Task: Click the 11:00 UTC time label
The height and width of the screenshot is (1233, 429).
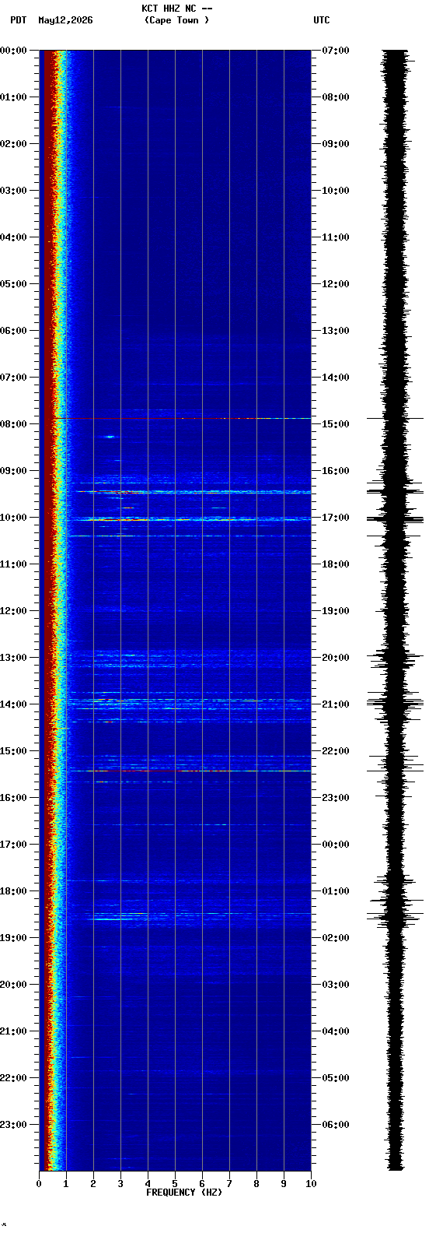Action: point(336,237)
